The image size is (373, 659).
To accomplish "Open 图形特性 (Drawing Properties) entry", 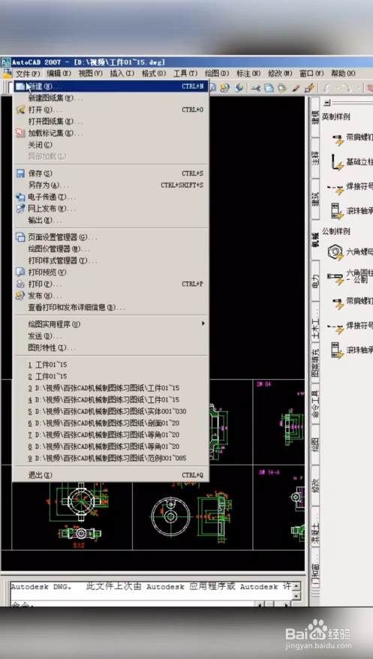I will (111, 348).
